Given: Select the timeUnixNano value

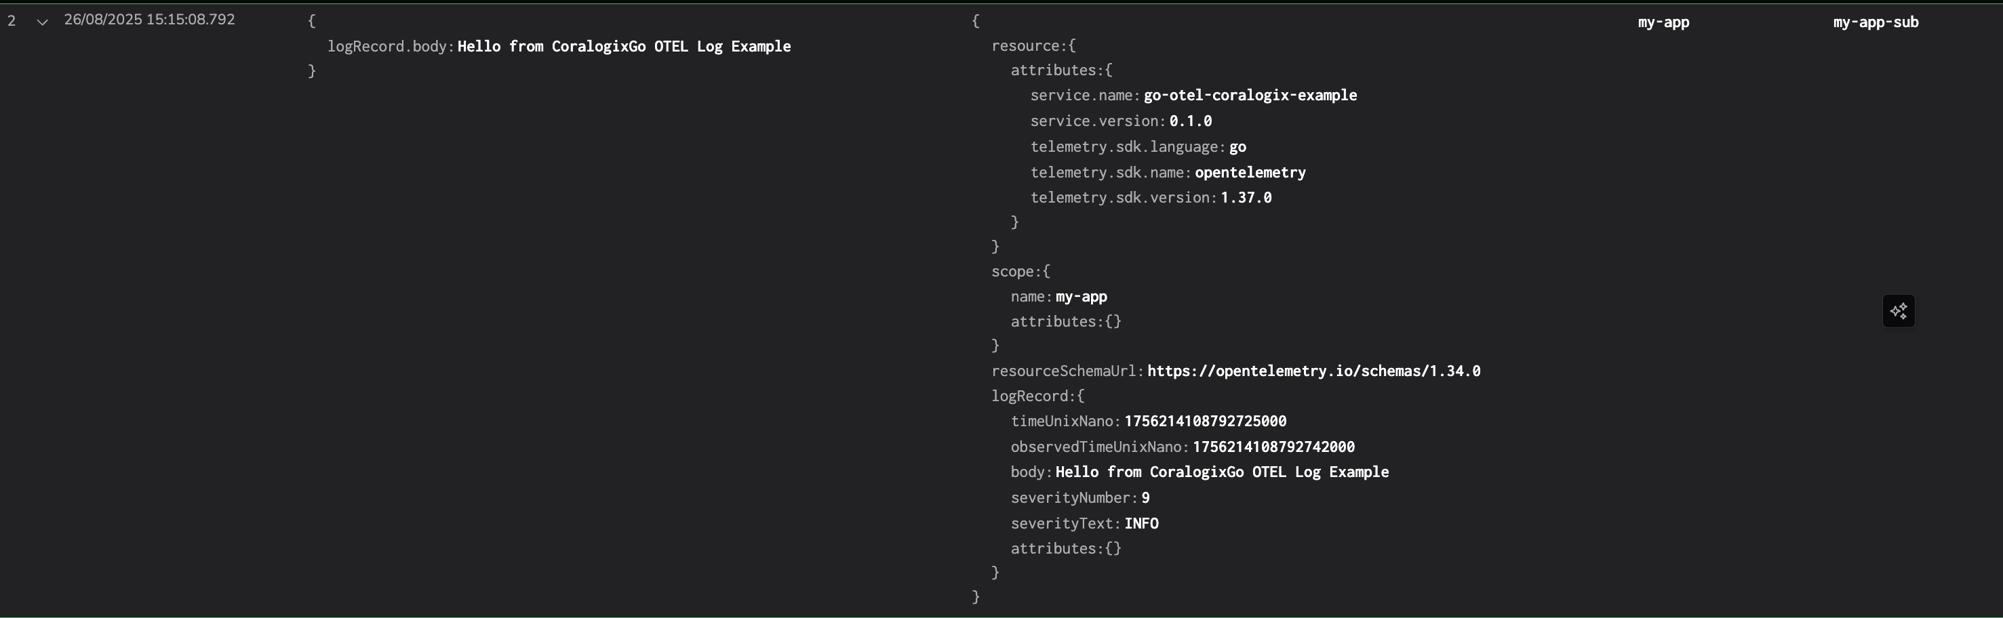Looking at the screenshot, I should pyautogui.click(x=1205, y=421).
